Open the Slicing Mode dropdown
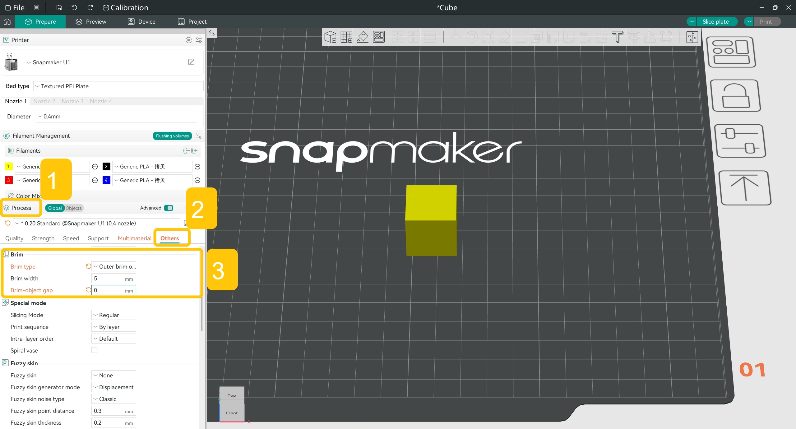 point(114,315)
